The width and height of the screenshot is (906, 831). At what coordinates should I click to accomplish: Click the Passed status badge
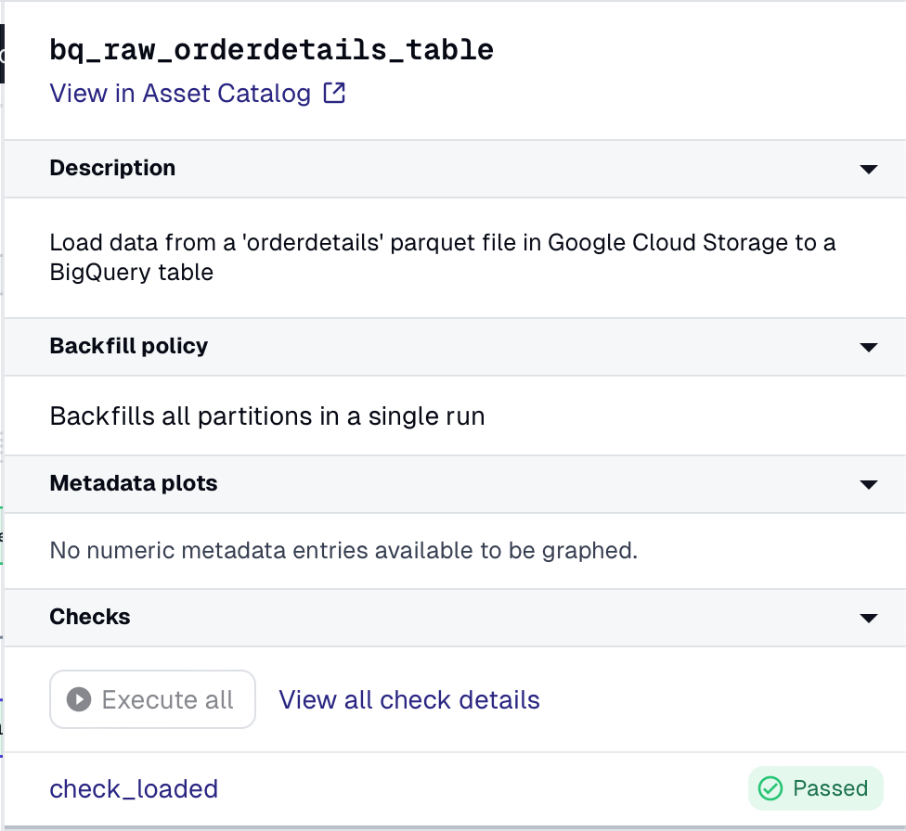[815, 788]
